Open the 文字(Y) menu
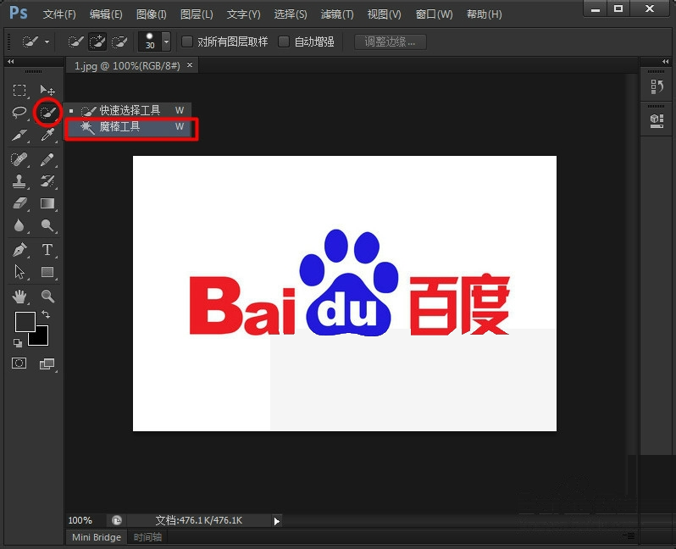 pos(244,14)
